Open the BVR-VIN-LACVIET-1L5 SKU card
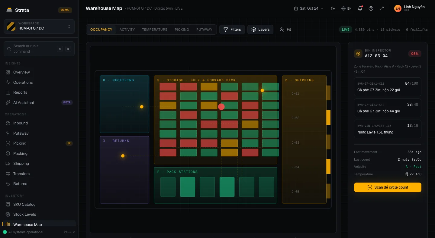The height and width of the screenshot is (238, 435). coord(388,129)
